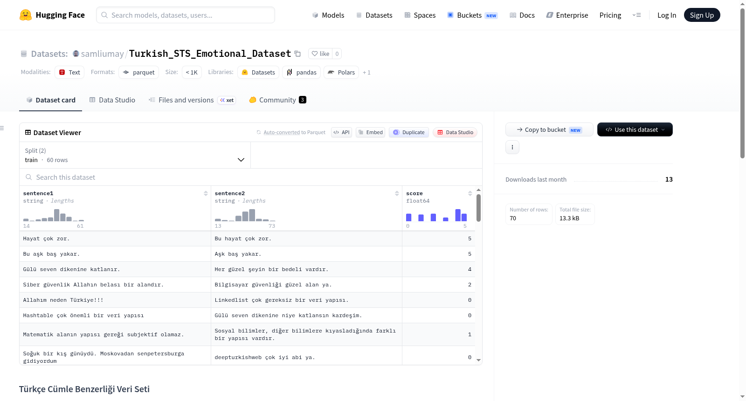746x401 pixels.
Task: Select the <1K size tag
Action: [x=192, y=72]
